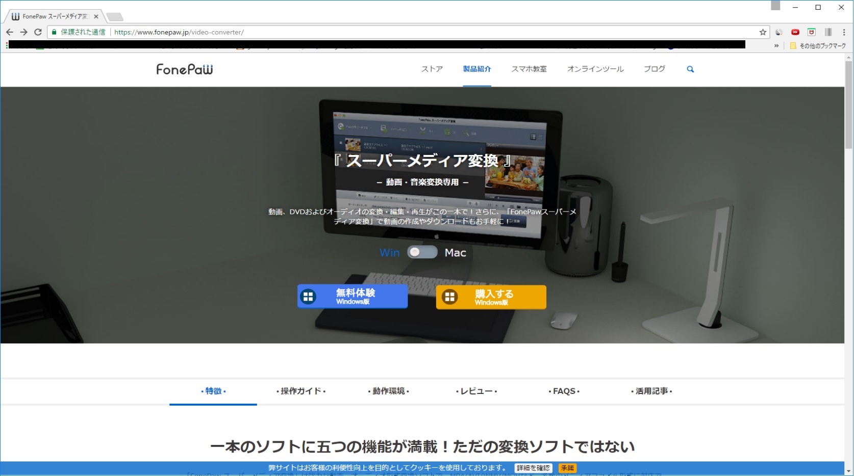Click the 無料体験 Windows版 download button
The height and width of the screenshot is (476, 854).
[x=353, y=296]
